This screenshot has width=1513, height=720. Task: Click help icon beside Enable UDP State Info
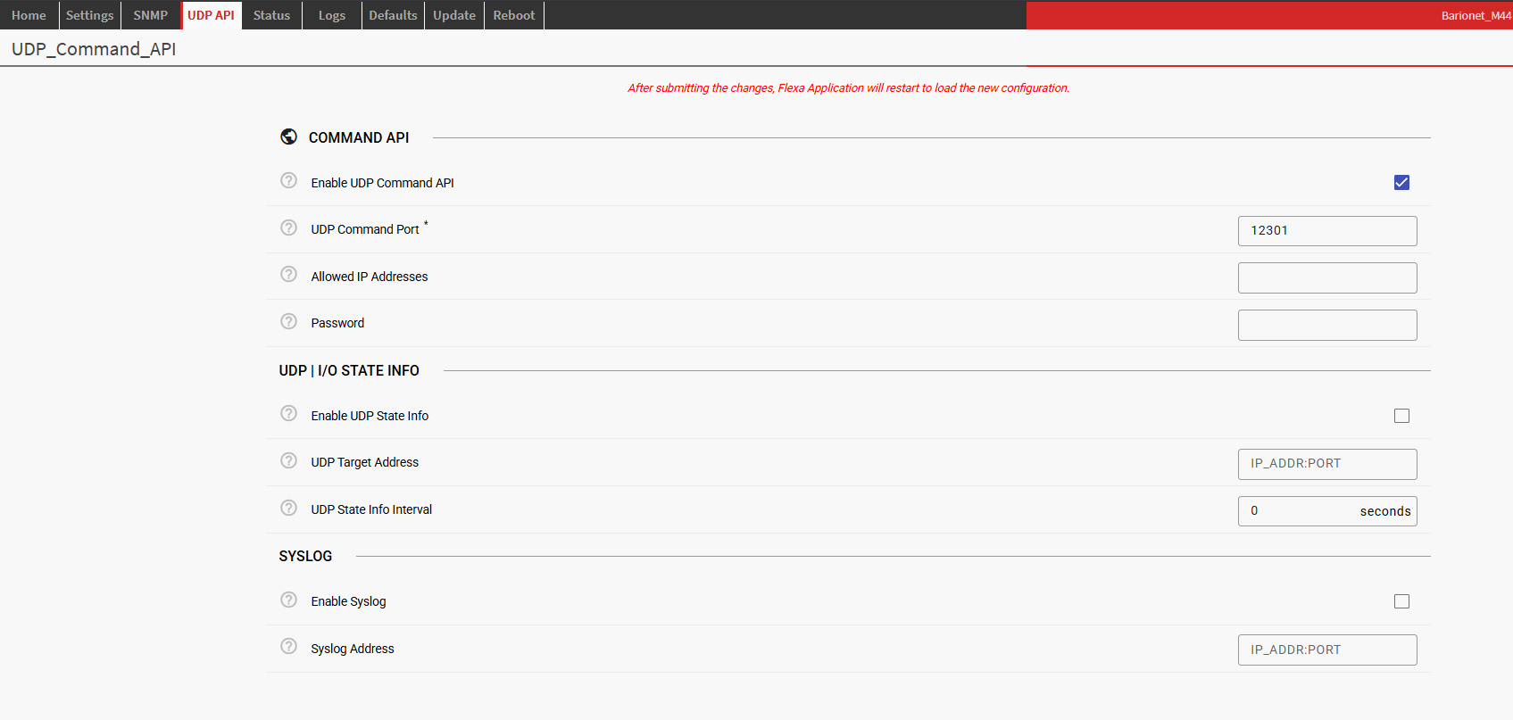tap(288, 414)
